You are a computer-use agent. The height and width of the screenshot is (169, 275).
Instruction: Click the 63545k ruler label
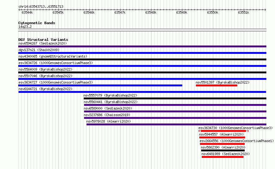pos(58,12)
